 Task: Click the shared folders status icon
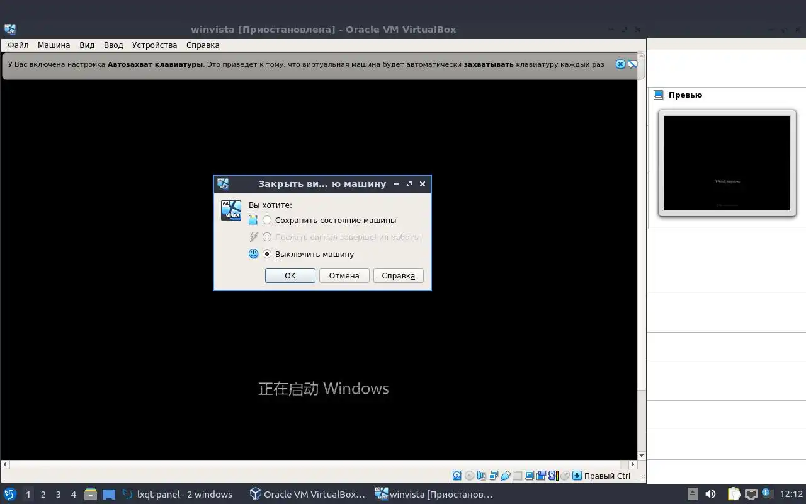517,476
